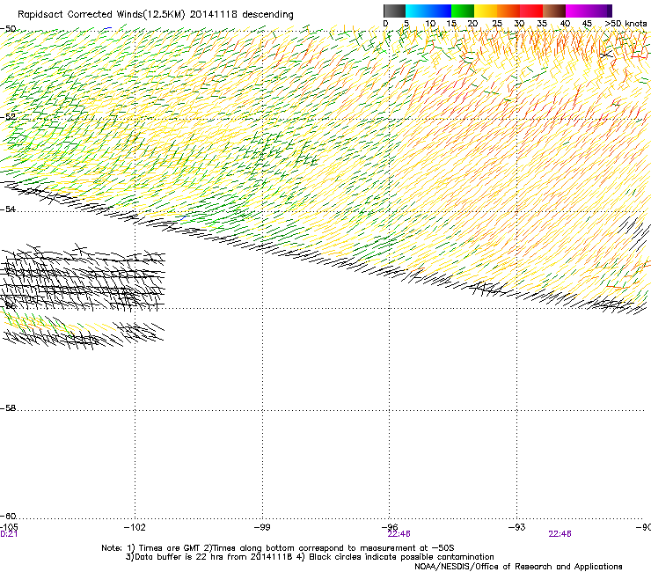The width and height of the screenshot is (651, 572).
Task: Select the green 15-20 knots legend segment
Action: tap(463, 11)
